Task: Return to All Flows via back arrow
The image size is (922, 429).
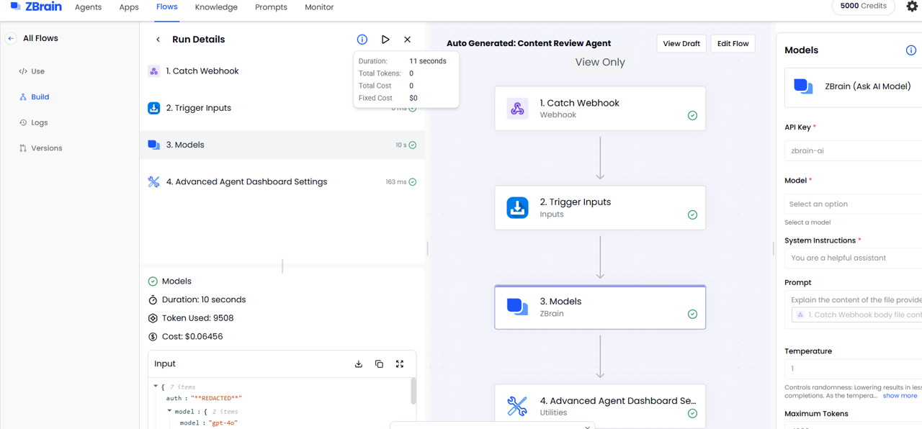Action: 11,38
